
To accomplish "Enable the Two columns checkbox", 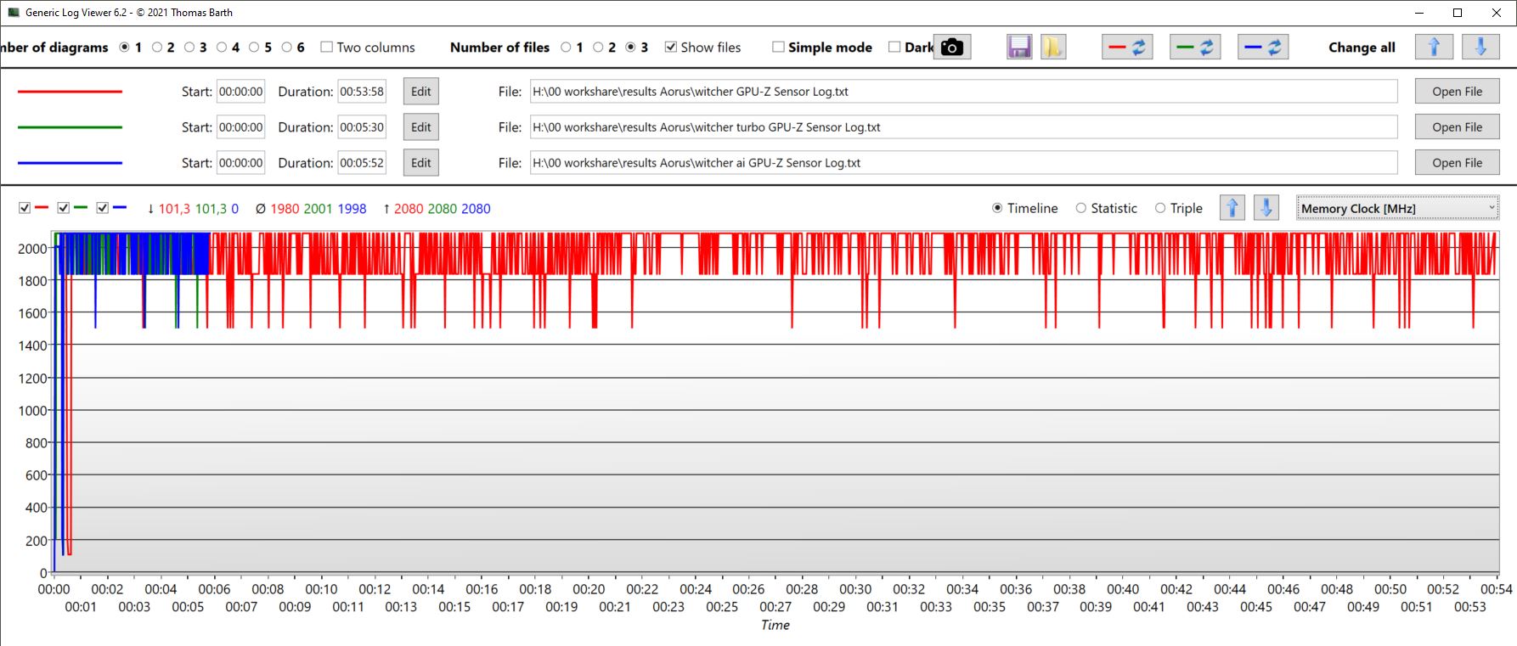I will (326, 48).
